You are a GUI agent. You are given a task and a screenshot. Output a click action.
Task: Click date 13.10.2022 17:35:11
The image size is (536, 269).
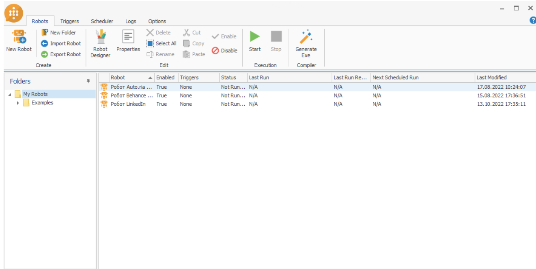point(502,104)
